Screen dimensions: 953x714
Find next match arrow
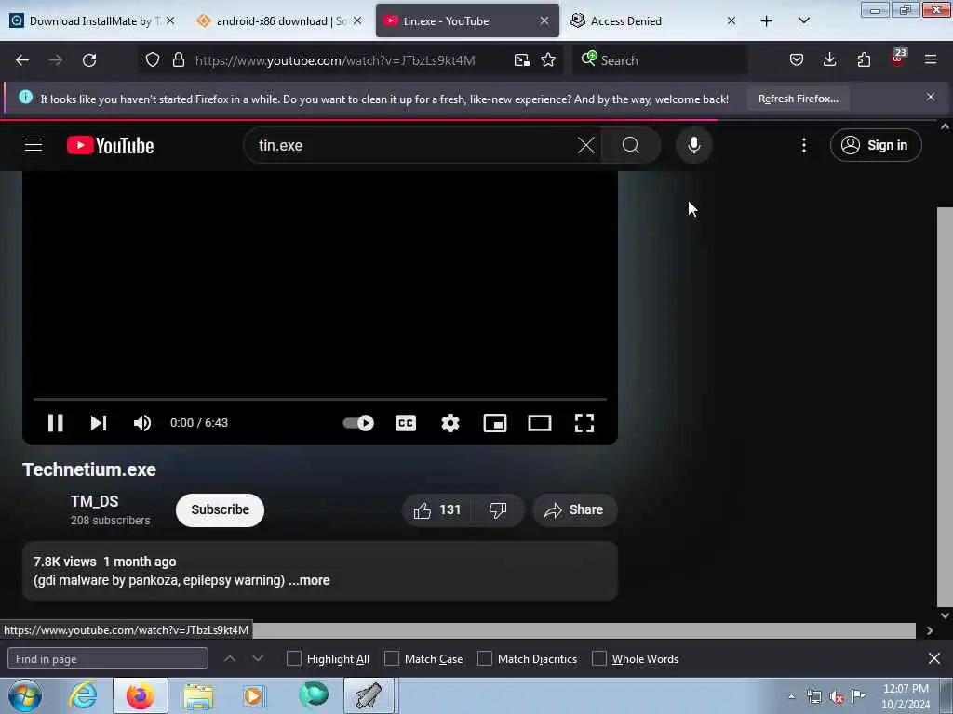(258, 658)
